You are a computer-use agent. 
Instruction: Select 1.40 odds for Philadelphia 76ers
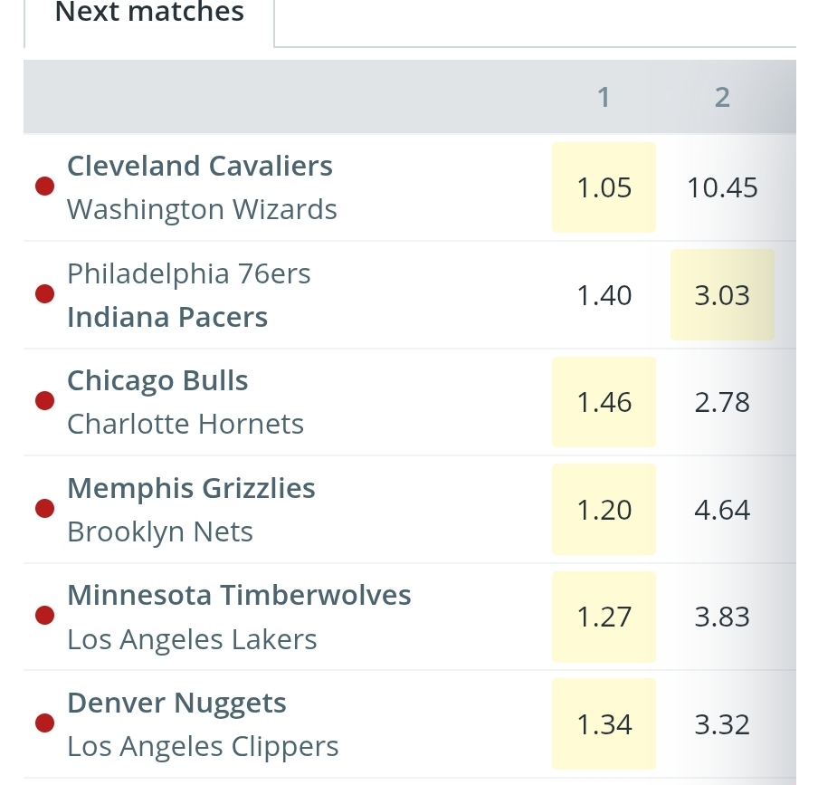click(x=604, y=295)
